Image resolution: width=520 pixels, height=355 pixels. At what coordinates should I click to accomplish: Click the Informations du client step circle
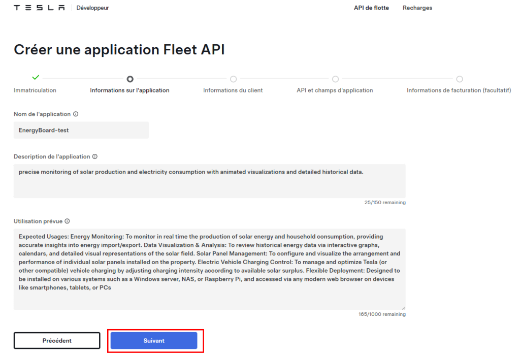click(x=234, y=79)
